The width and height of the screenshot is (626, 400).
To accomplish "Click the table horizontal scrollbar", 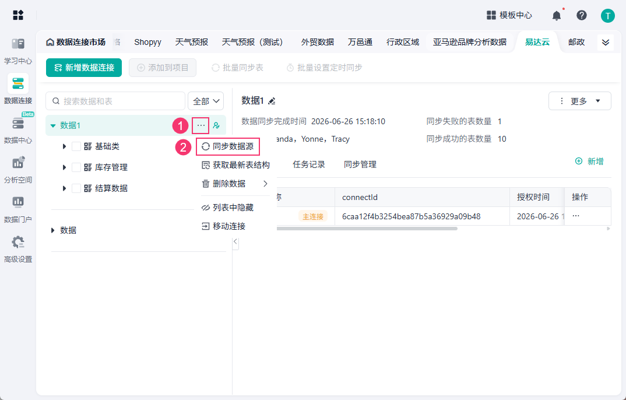I will point(367,229).
